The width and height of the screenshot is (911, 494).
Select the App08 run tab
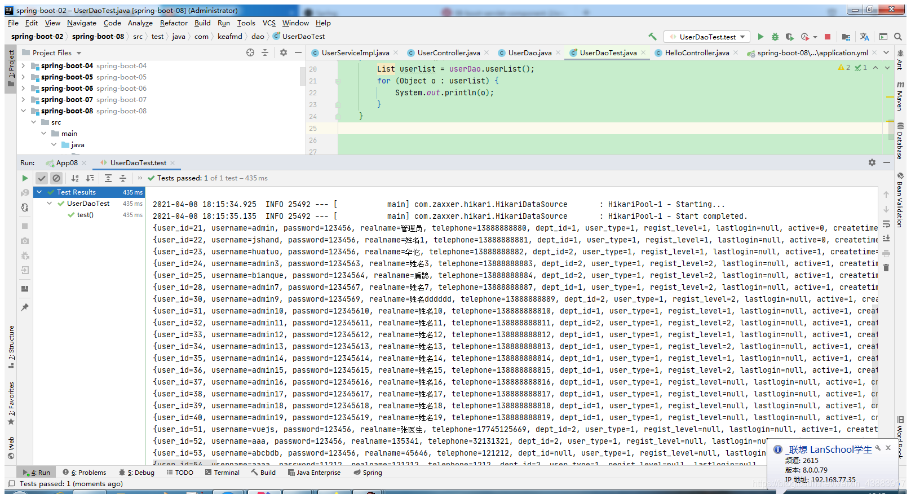[67, 163]
